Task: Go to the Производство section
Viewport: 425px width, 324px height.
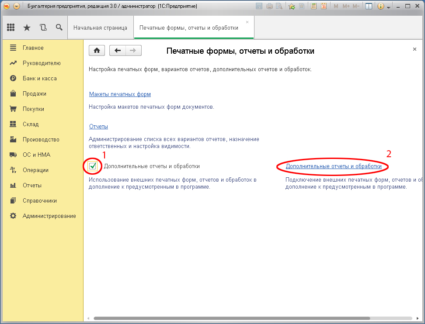Action: [x=42, y=140]
